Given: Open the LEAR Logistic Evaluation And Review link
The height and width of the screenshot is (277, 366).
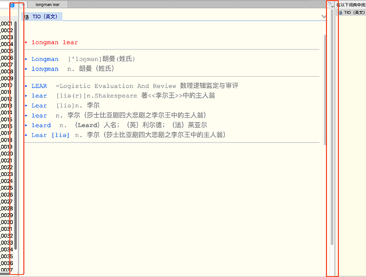Looking at the screenshot, I should point(39,86).
